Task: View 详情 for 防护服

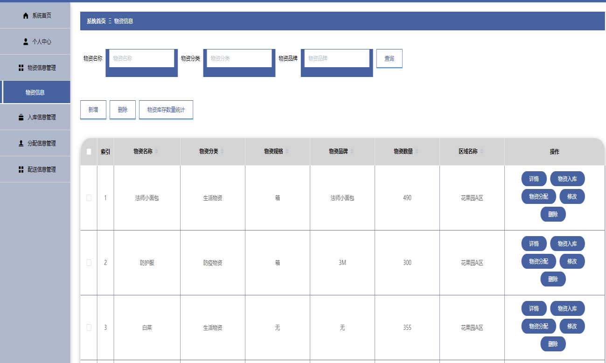Action: pos(534,244)
